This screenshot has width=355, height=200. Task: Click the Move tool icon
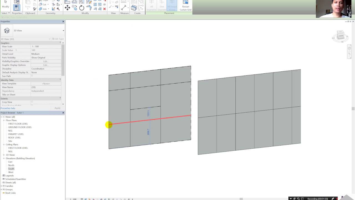(x=67, y=8)
